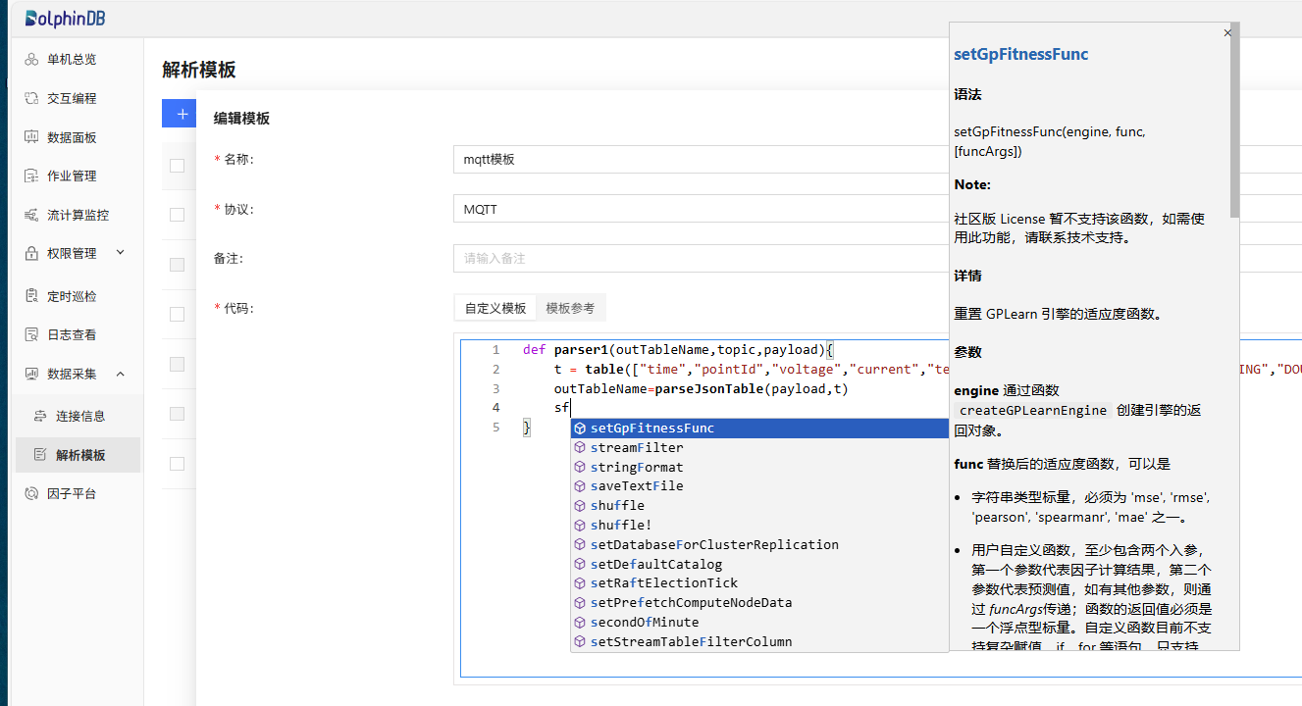The width and height of the screenshot is (1302, 706).
Task: Open the 单机总览 sidebar icon
Action: [x=31, y=60]
